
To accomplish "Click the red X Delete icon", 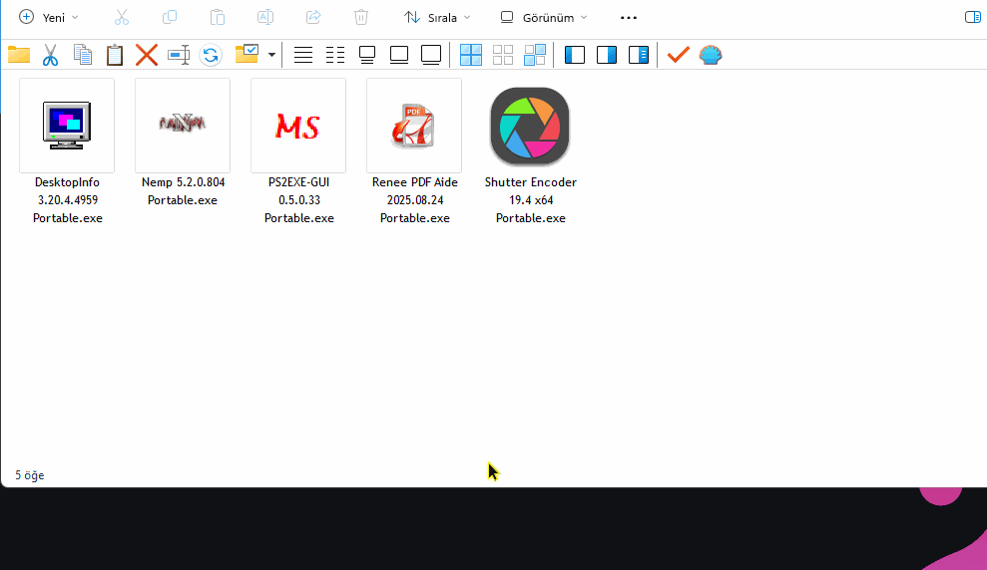I will 147,55.
